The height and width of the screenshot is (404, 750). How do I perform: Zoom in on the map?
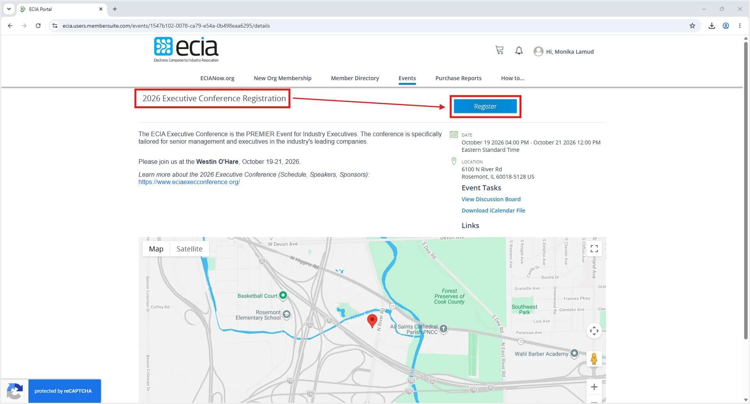tap(594, 387)
